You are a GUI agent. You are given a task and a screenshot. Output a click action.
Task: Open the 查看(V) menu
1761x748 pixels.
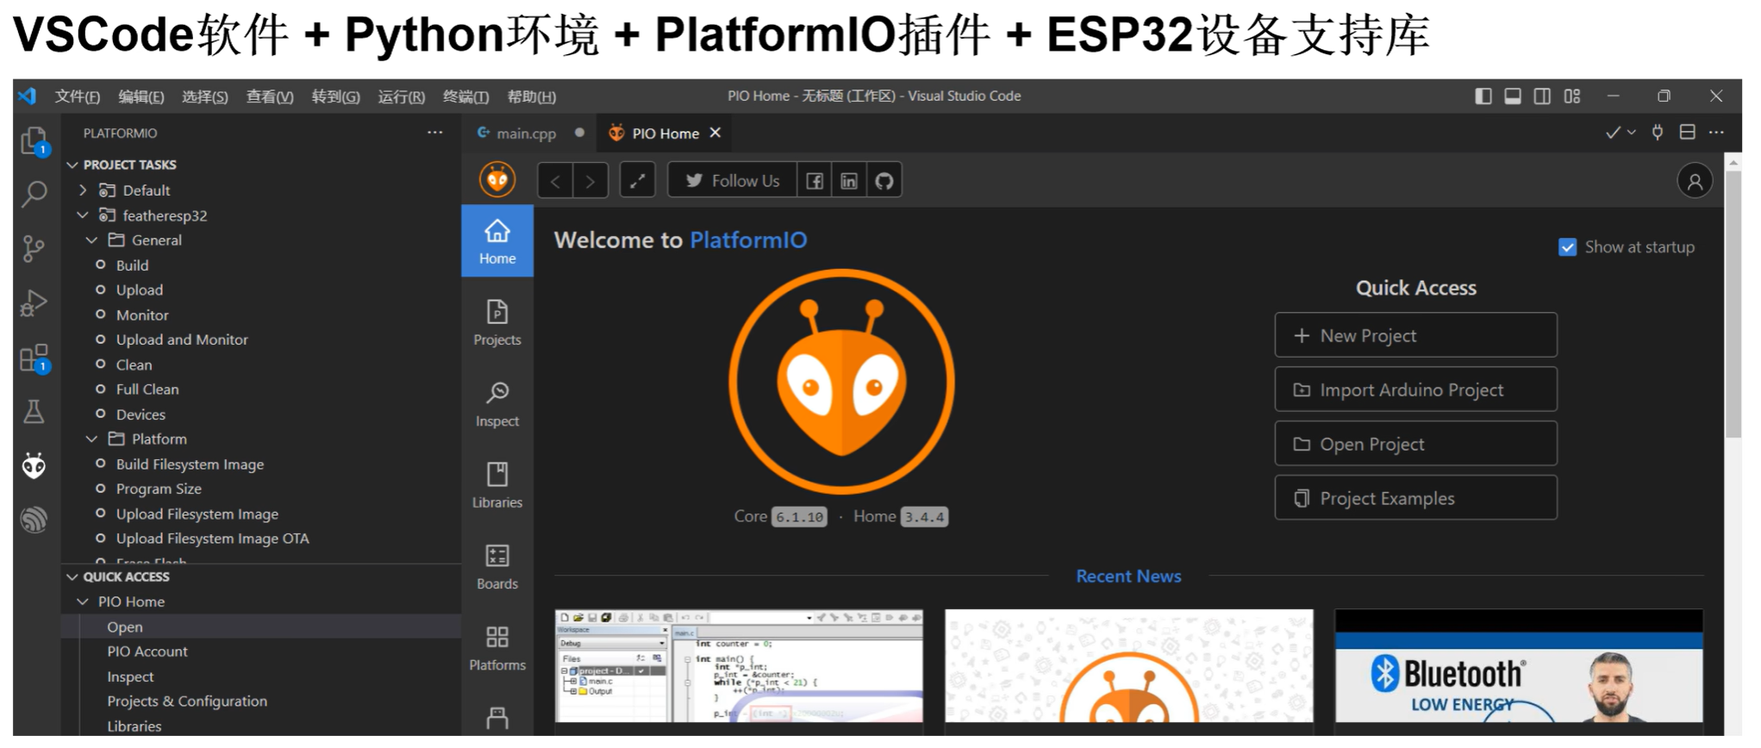coord(270,97)
